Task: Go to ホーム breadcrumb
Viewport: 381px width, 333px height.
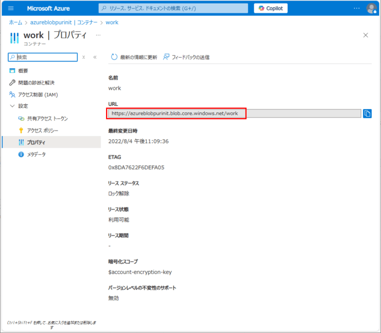Action: point(15,22)
